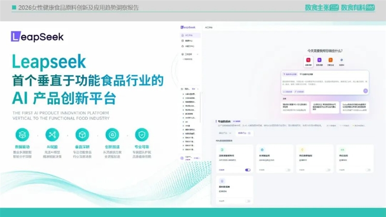Viewport: 386px width, 217px height.
Task: Click the sub-item under 工作空间 in sidebar
Action: [188, 59]
